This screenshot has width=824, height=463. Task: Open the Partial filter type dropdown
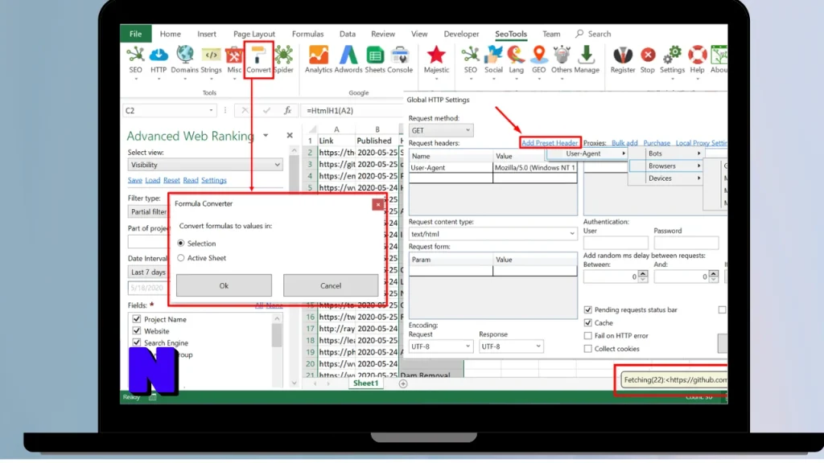pyautogui.click(x=148, y=211)
